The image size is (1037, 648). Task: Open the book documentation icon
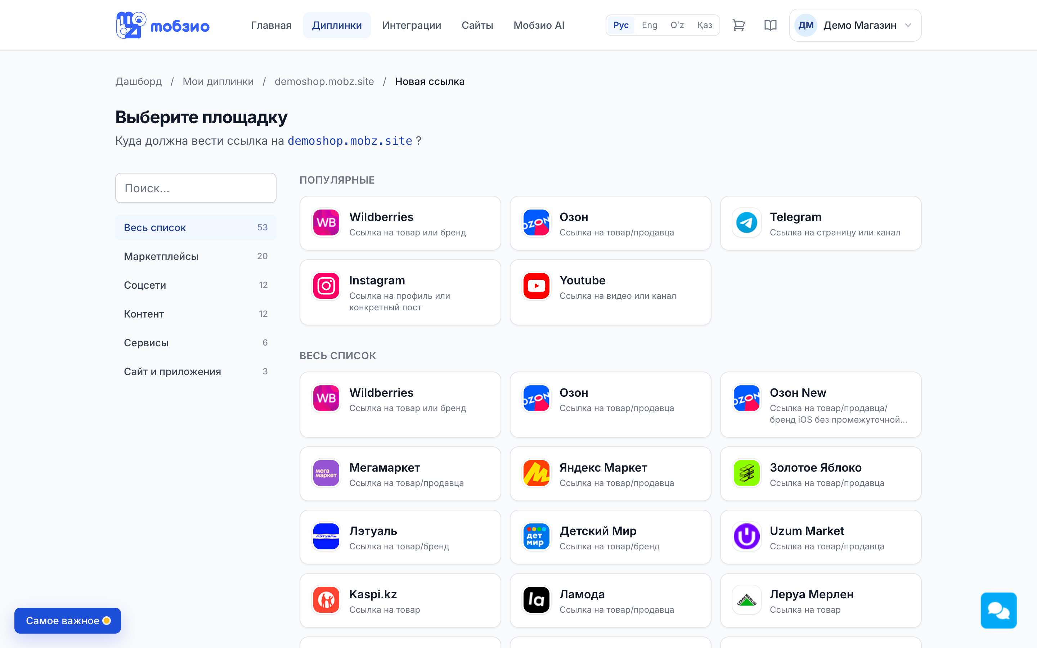pos(770,25)
